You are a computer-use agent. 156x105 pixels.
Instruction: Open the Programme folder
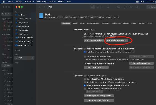pos(22,23)
